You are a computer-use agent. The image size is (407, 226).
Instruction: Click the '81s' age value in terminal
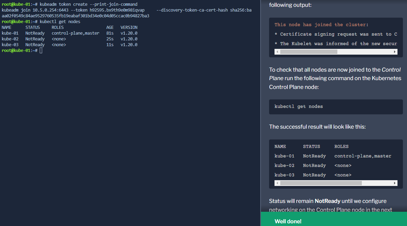coord(110,33)
